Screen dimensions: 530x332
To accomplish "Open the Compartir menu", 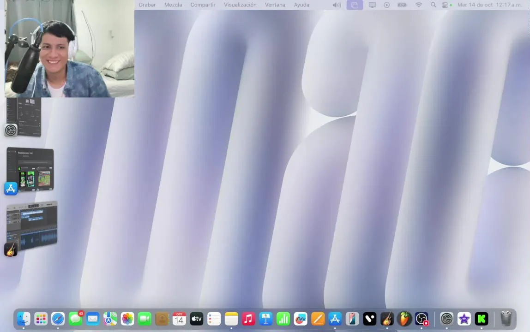I will pos(203,5).
